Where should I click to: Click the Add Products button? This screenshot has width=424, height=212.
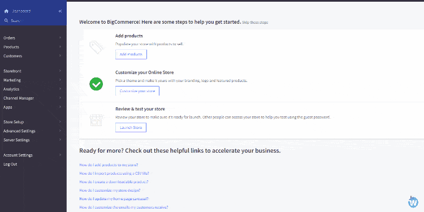coord(131,54)
